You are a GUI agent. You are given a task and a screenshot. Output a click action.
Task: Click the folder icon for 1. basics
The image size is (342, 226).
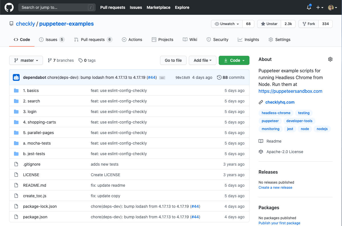point(16,91)
